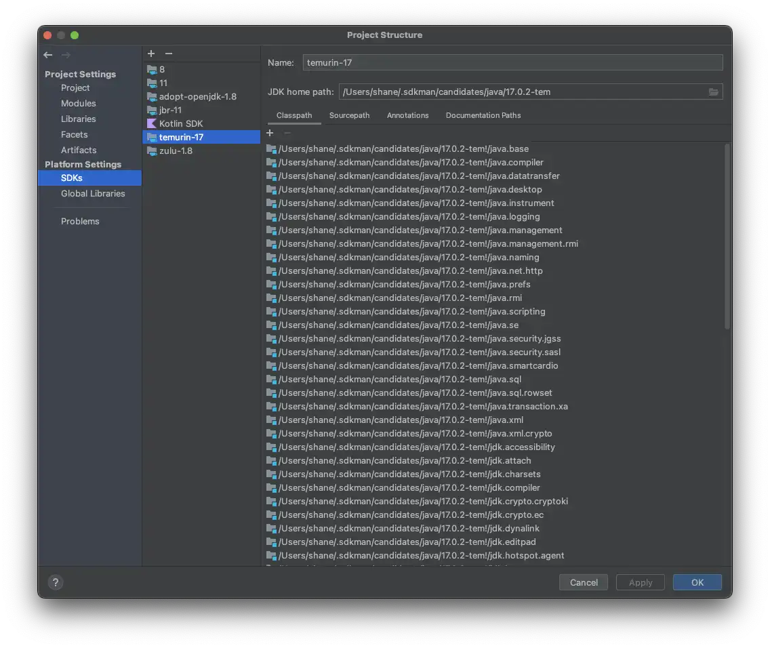
Task: Switch to the Classpath tab
Action: tap(294, 115)
